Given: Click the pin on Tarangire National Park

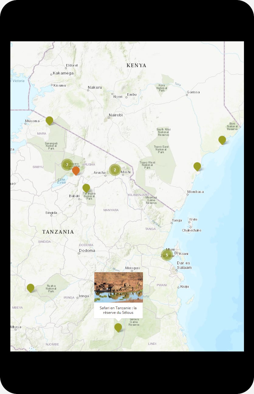Looking at the screenshot, I should 86,188.
